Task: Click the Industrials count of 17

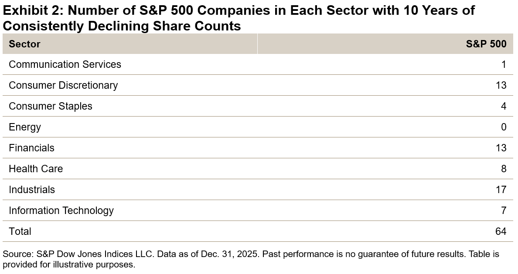Action: click(501, 190)
